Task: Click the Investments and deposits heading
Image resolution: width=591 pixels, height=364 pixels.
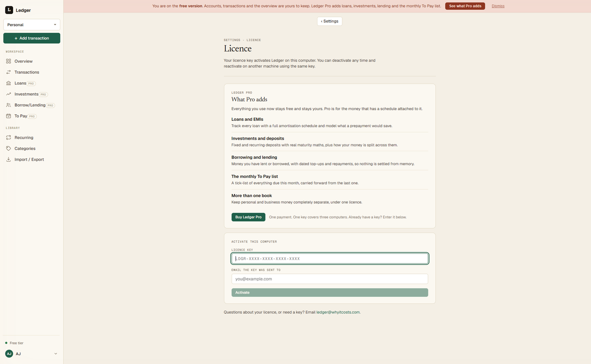Action: 258,138
